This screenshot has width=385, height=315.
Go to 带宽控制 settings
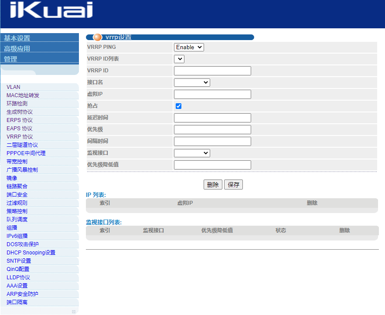(17, 162)
